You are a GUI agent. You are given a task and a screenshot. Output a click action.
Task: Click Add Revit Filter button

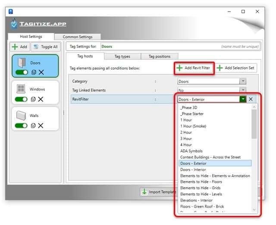194,68
